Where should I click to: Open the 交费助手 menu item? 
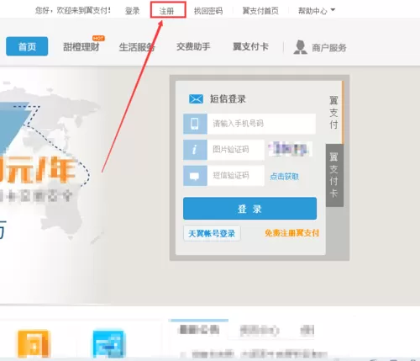(193, 46)
